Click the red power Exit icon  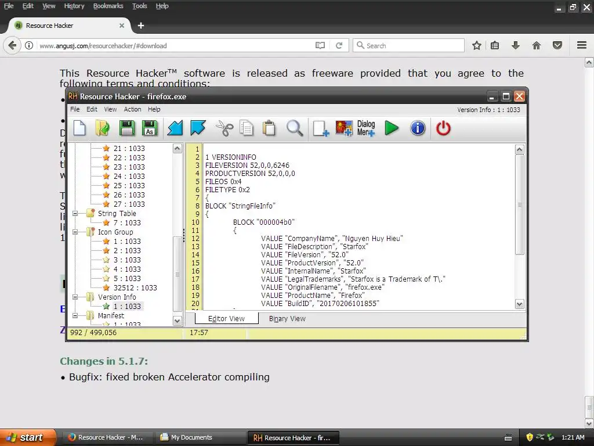click(443, 128)
